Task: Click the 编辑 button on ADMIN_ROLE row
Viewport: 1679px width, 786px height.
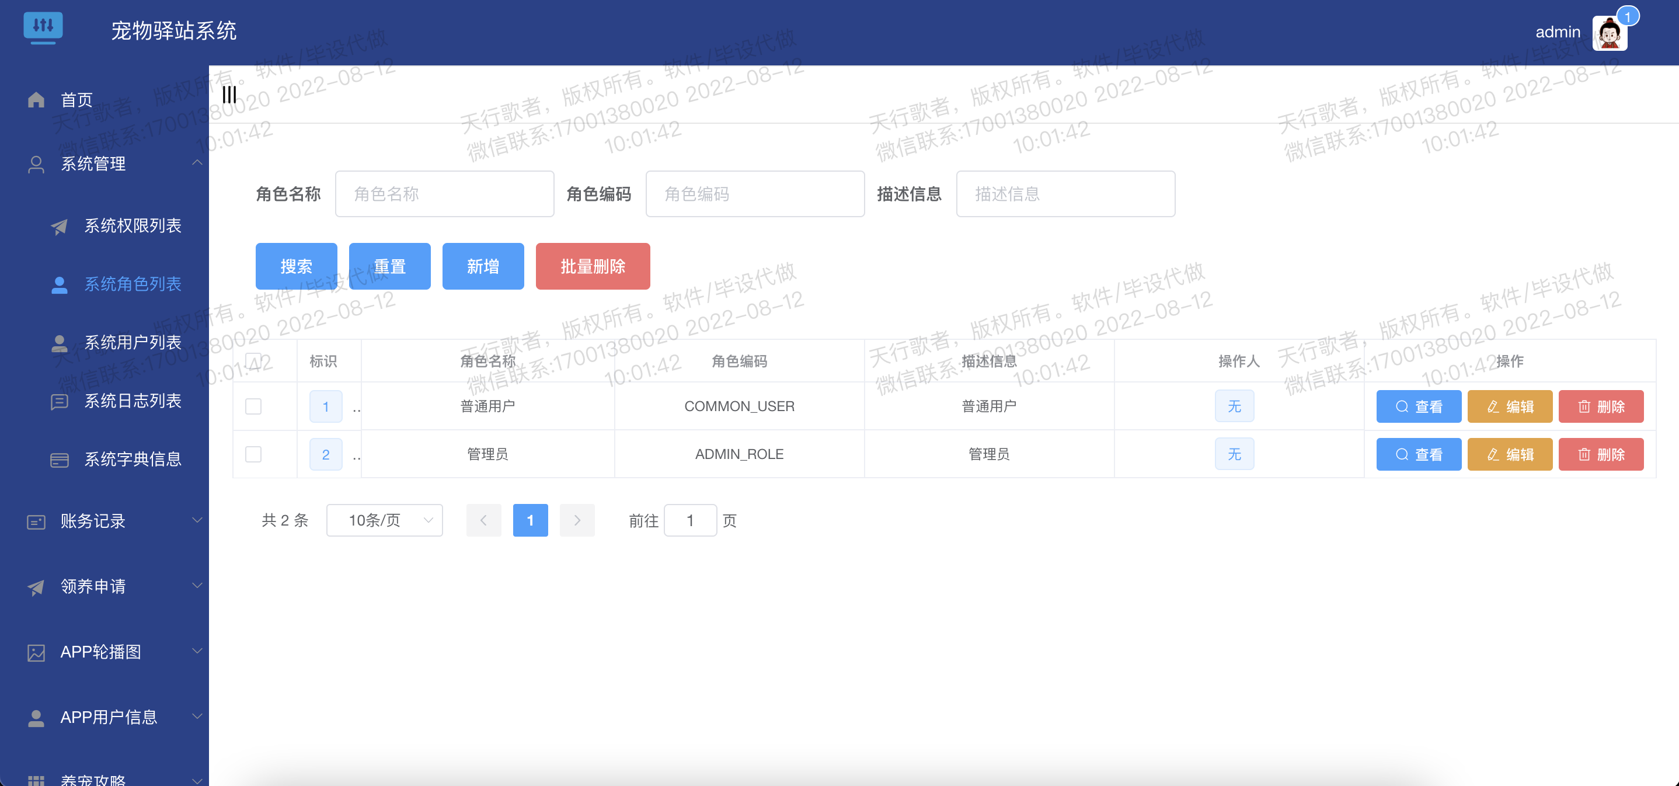Action: point(1510,454)
